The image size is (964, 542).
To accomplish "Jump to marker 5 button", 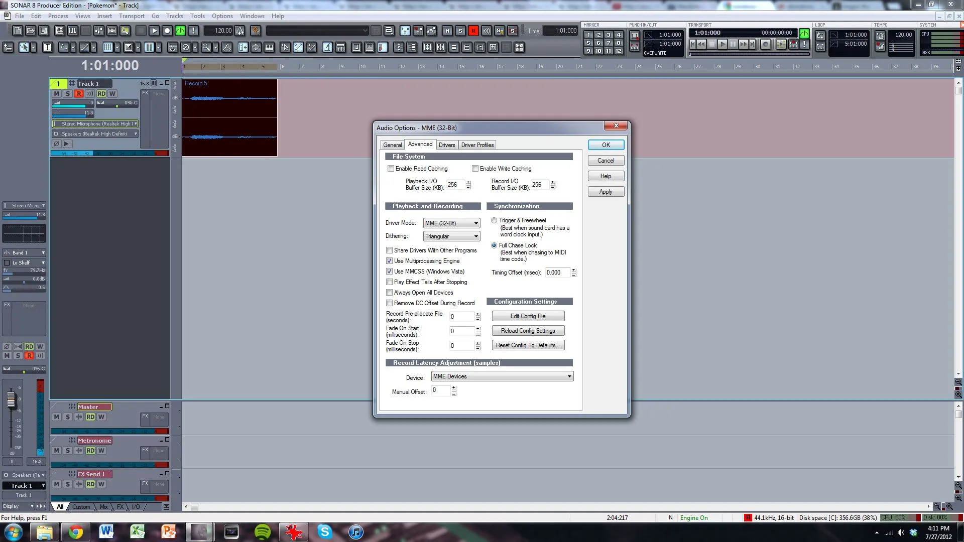I will coord(588,43).
